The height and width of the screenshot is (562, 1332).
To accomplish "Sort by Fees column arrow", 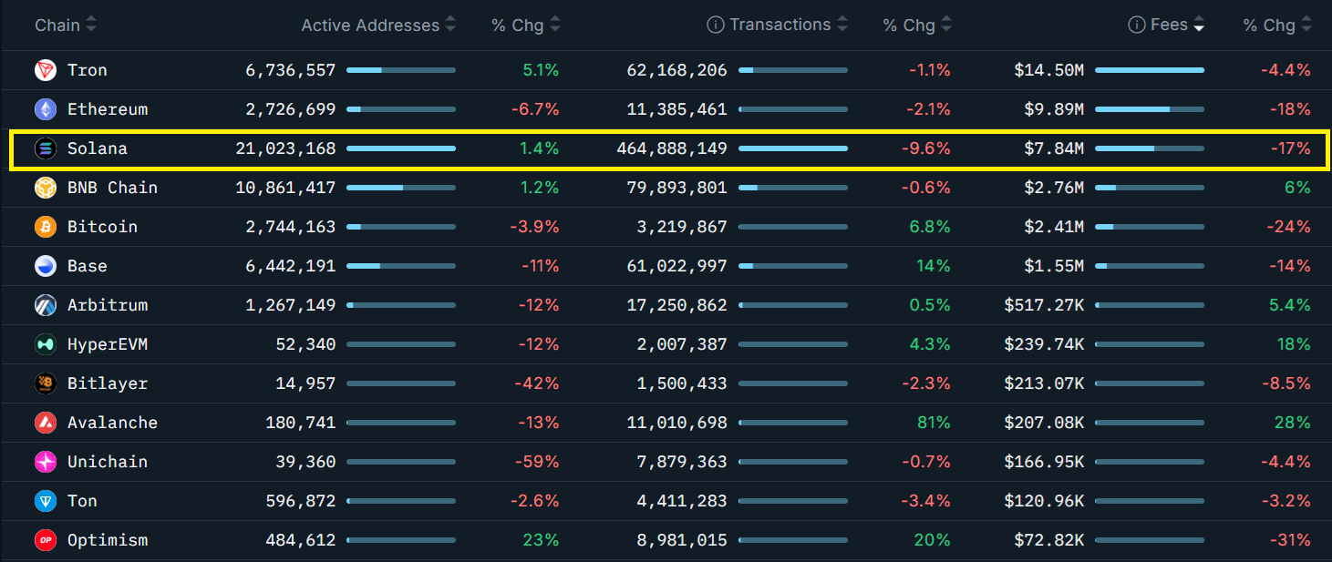I will point(1199,26).
